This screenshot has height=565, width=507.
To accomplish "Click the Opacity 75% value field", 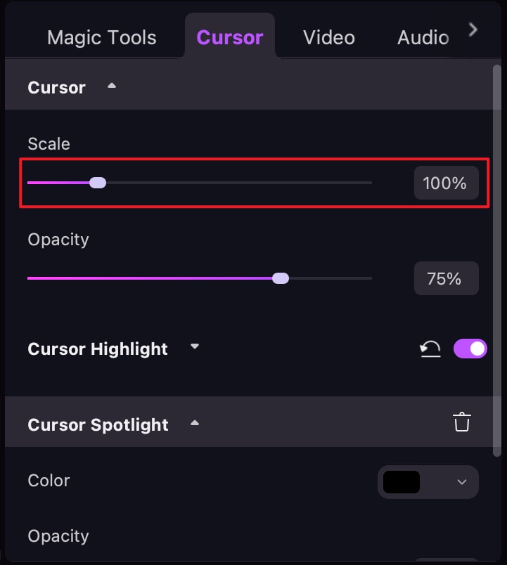I will (x=445, y=279).
